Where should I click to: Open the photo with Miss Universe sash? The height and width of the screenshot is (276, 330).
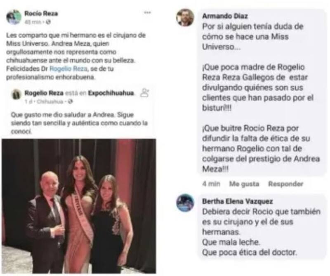point(79,206)
